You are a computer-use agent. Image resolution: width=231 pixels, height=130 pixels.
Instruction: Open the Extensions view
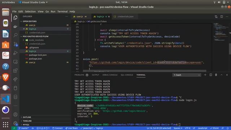15,70
